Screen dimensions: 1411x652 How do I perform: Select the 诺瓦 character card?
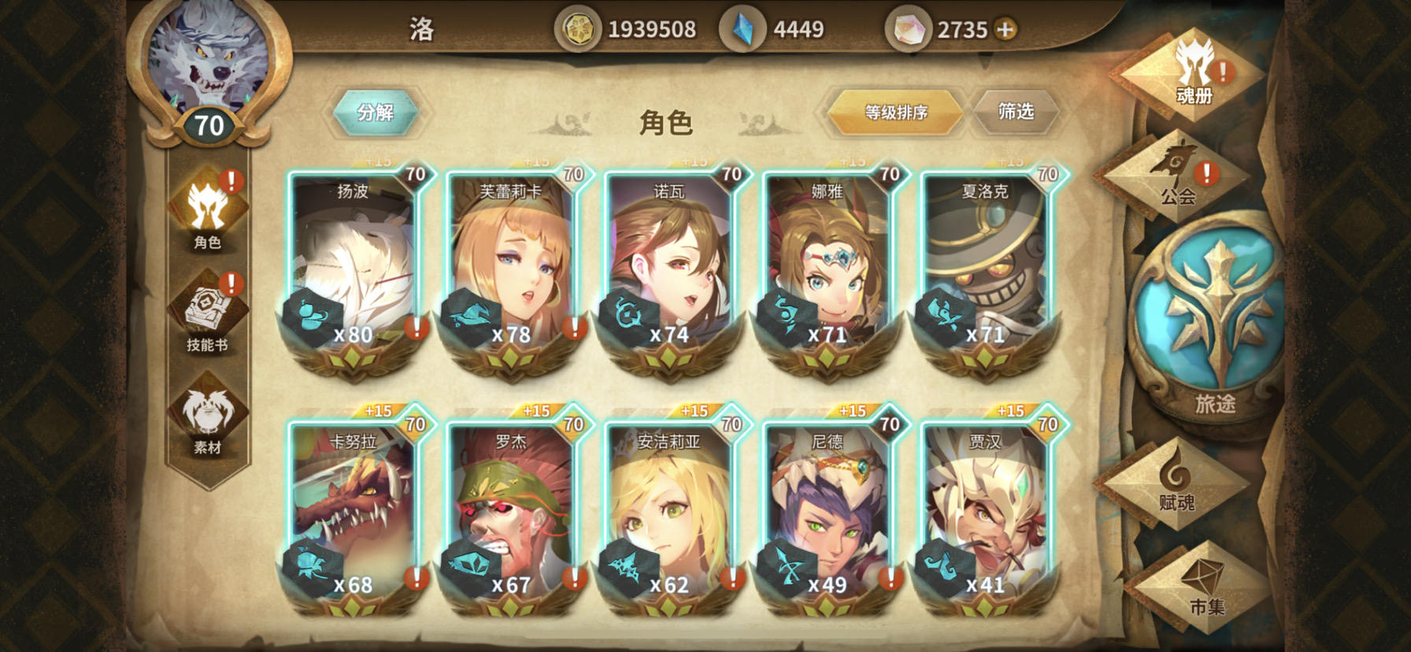click(669, 272)
